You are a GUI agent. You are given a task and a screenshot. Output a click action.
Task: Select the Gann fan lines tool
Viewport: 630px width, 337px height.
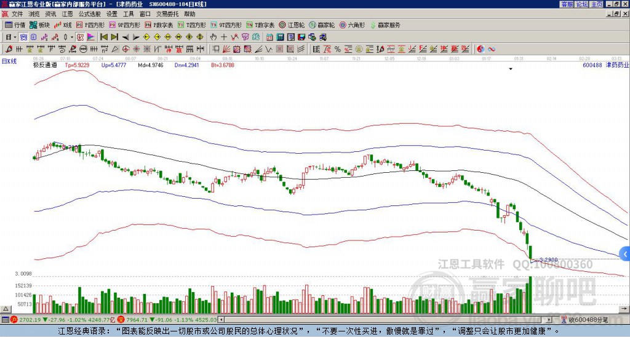[226, 49]
